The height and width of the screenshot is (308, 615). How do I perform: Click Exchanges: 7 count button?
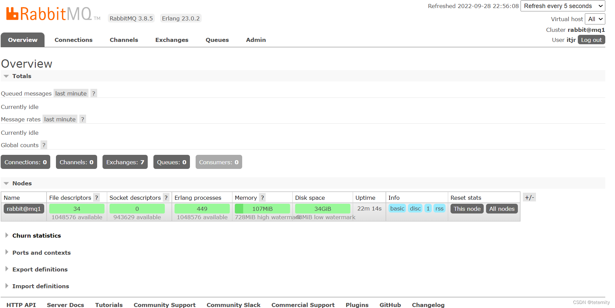pos(125,162)
